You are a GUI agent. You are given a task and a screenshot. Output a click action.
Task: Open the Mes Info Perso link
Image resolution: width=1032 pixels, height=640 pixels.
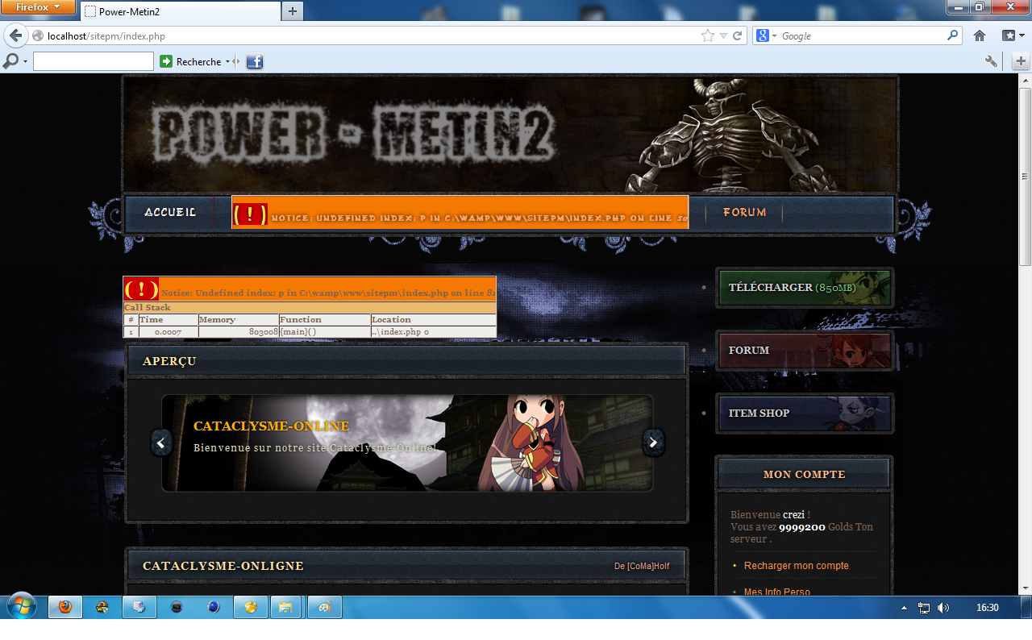coord(777,592)
